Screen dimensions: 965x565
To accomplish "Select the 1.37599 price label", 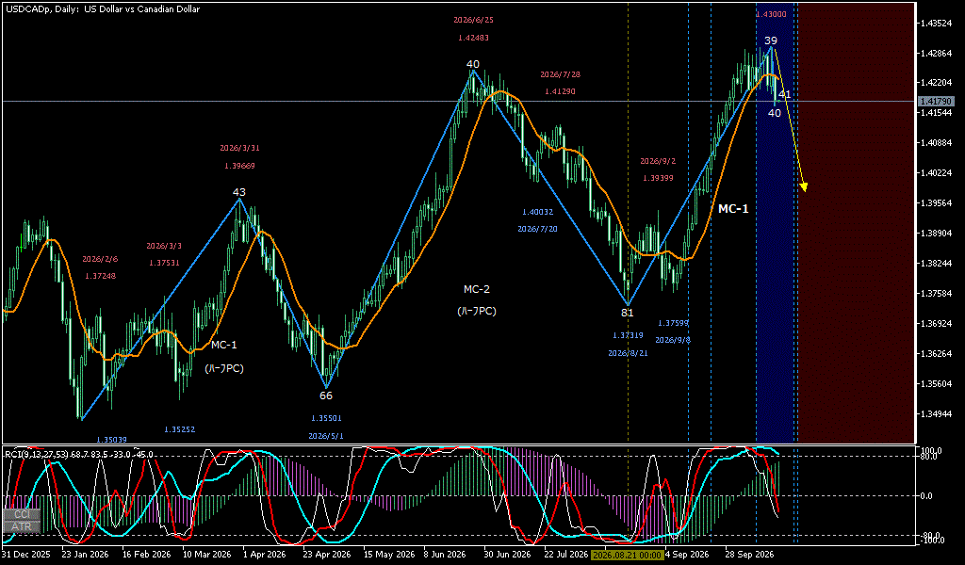I will pyautogui.click(x=673, y=323).
